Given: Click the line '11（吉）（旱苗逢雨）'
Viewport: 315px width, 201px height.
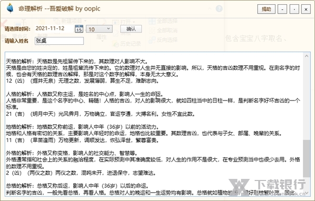Looking at the screenshot, I should tap(82, 140).
